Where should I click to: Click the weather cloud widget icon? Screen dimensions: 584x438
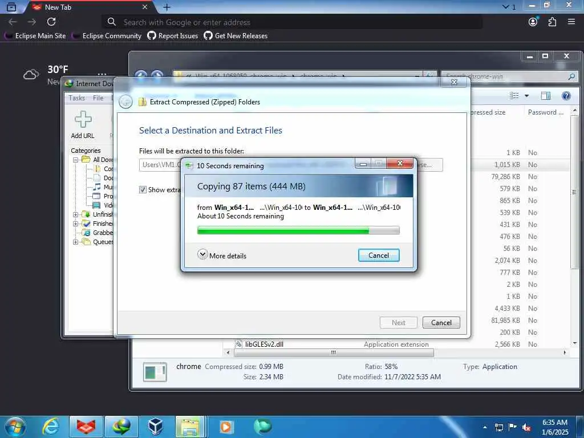point(31,75)
